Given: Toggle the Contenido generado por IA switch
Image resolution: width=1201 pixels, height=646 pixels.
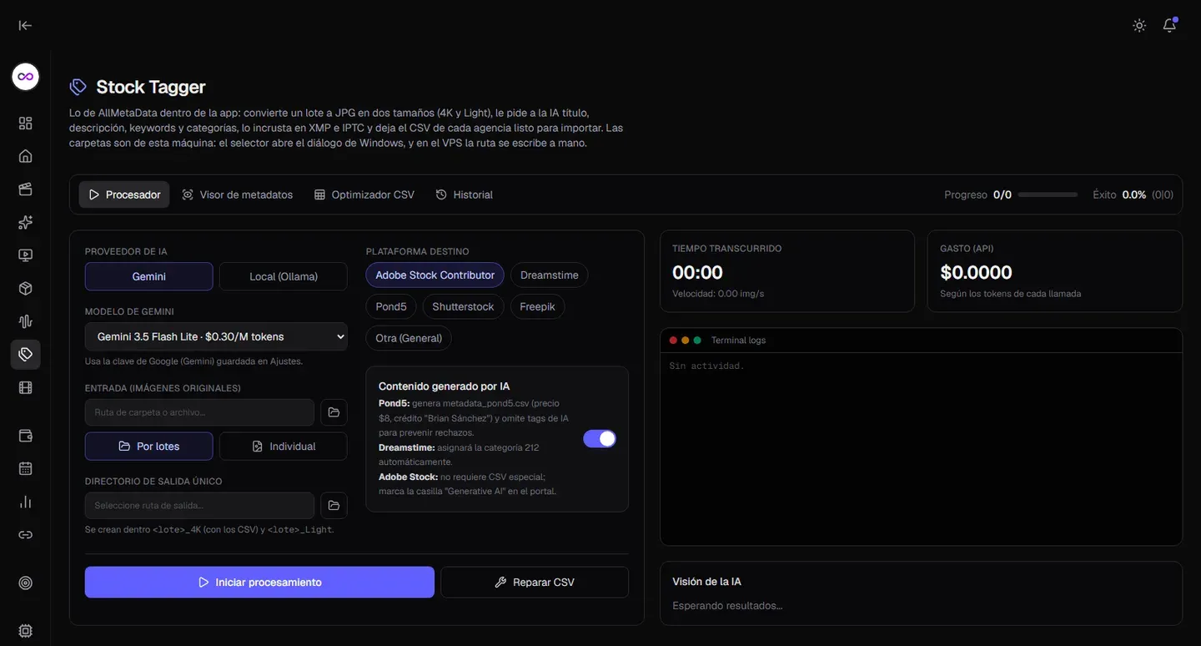Looking at the screenshot, I should pyautogui.click(x=600, y=438).
